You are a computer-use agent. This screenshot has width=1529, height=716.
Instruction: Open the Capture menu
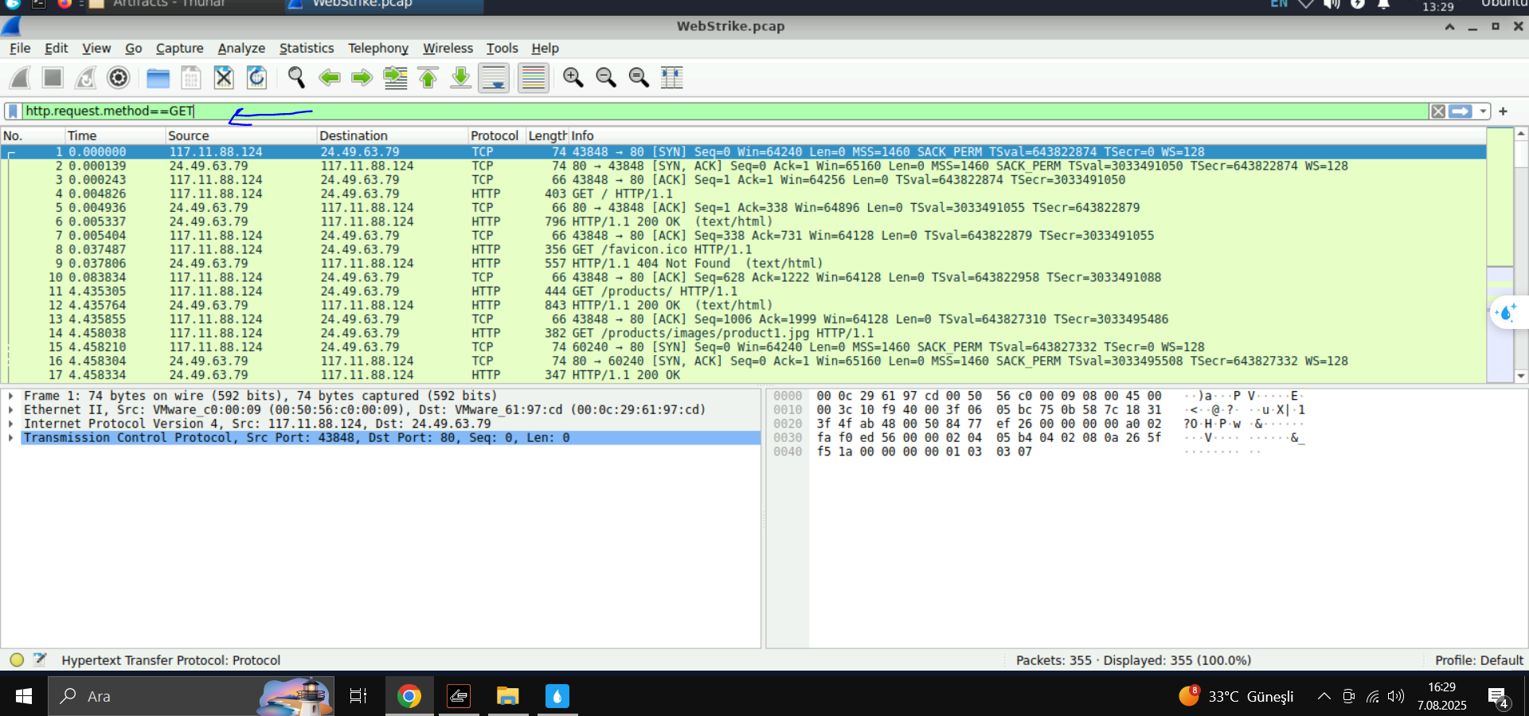click(179, 49)
